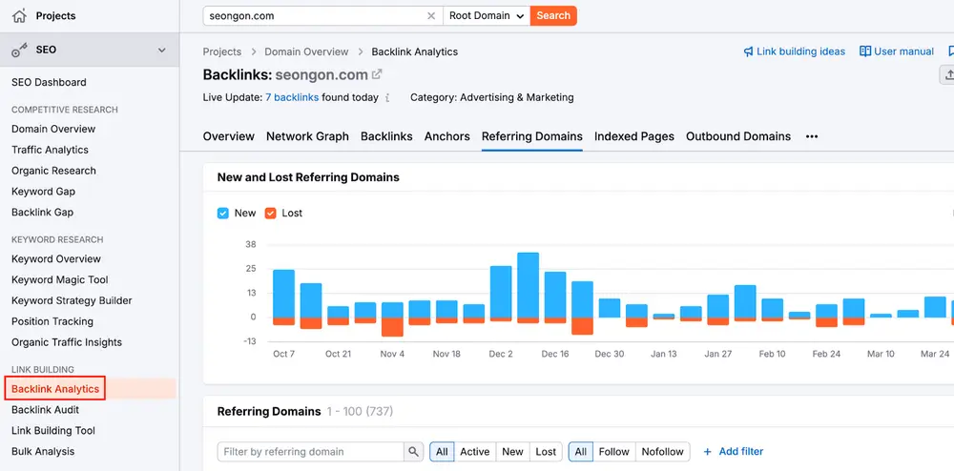Image resolution: width=954 pixels, height=471 pixels.
Task: Click the Add filter button
Action: coord(733,452)
